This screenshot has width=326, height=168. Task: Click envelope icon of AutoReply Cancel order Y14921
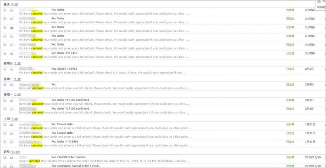coord(12,165)
